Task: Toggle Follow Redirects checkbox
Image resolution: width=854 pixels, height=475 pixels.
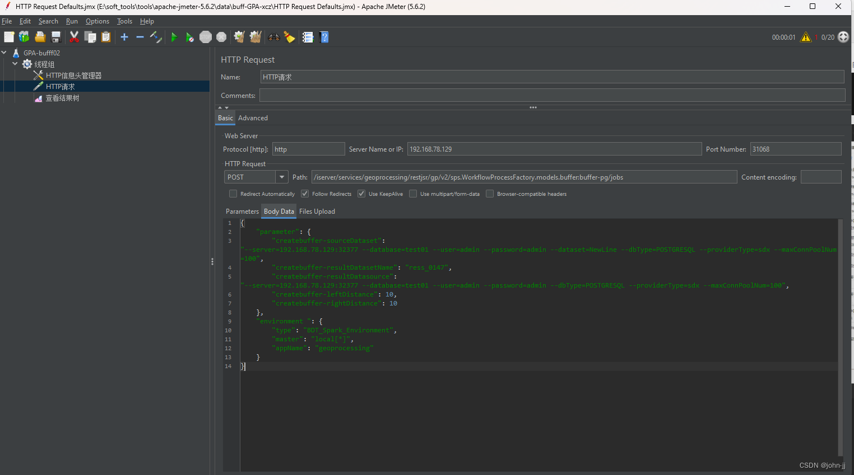Action: tap(305, 194)
